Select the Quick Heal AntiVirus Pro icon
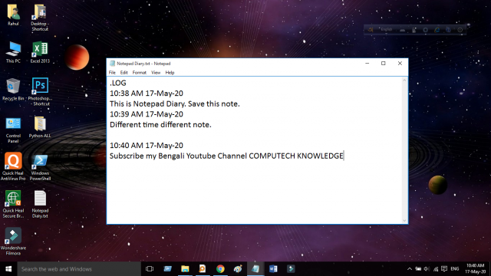Viewport: 491px width, 276px height. click(13, 166)
